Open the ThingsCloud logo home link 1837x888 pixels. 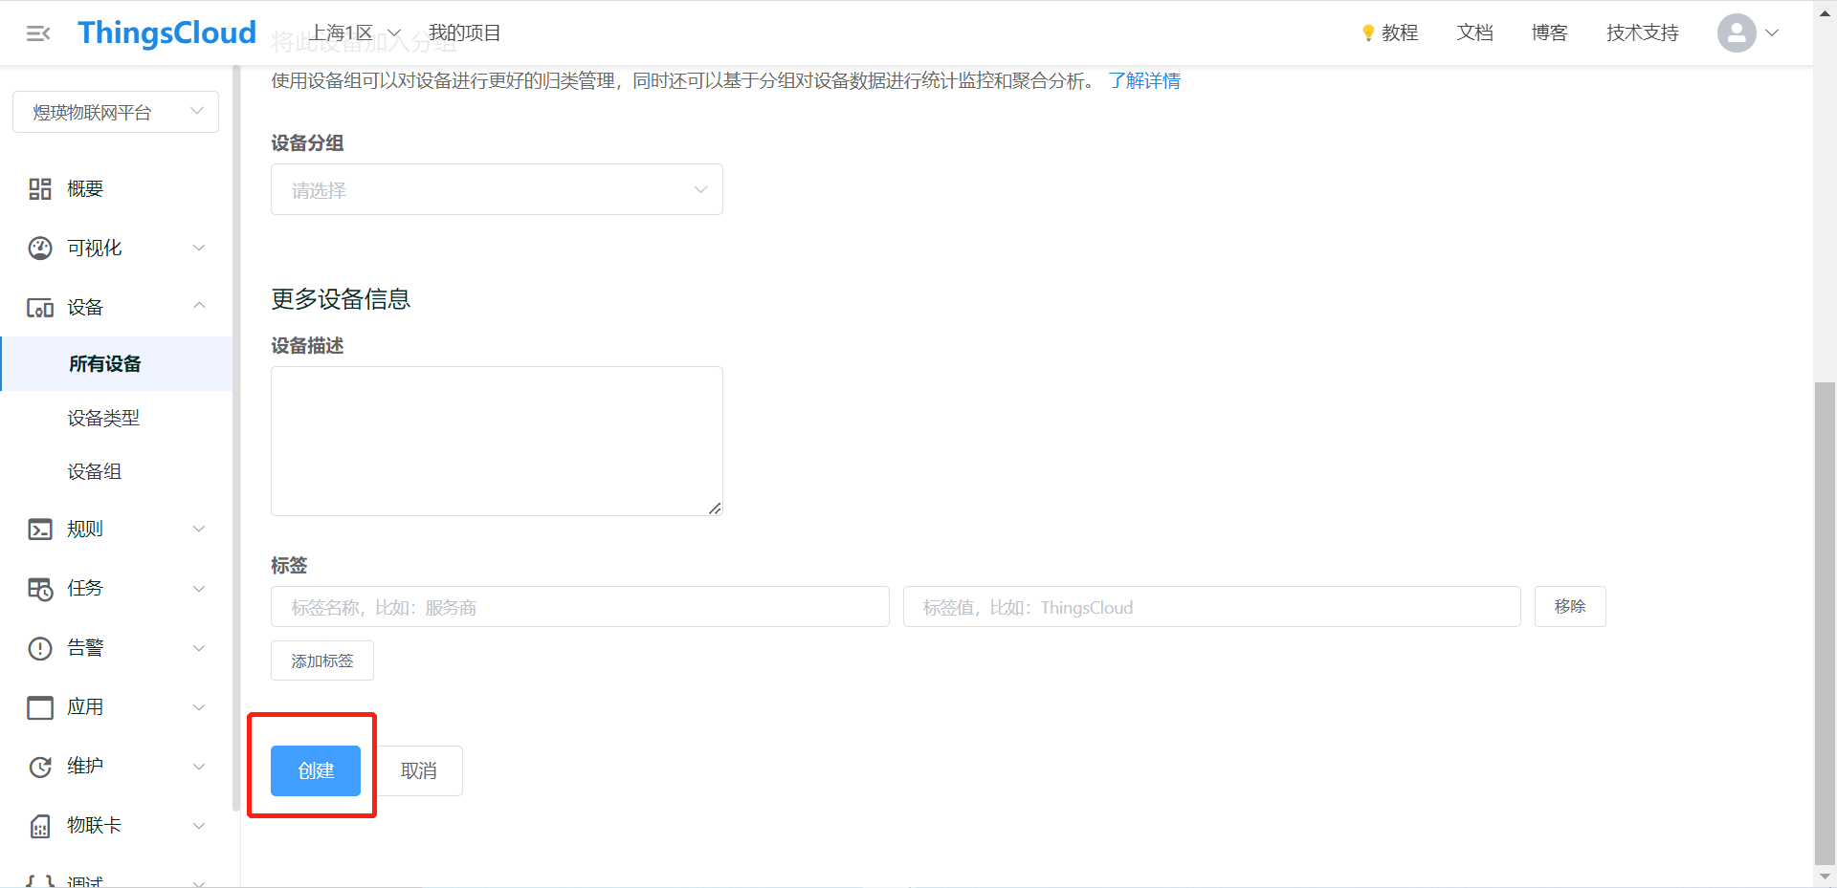click(x=166, y=32)
